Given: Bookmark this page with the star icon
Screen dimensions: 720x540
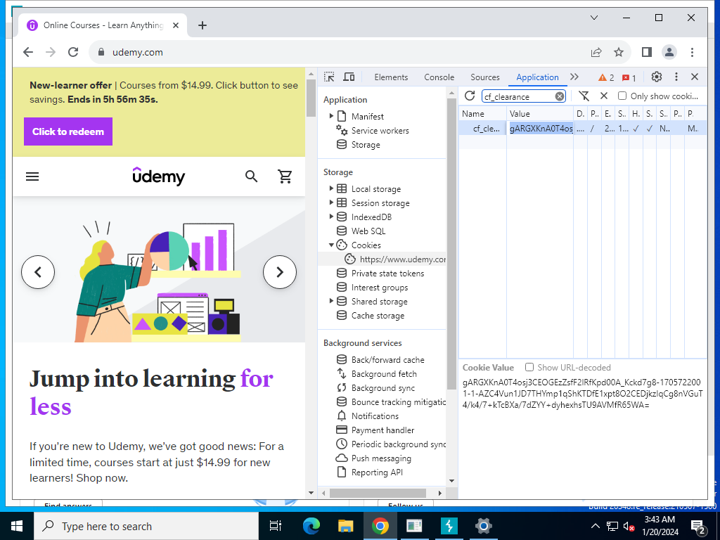Looking at the screenshot, I should (619, 52).
